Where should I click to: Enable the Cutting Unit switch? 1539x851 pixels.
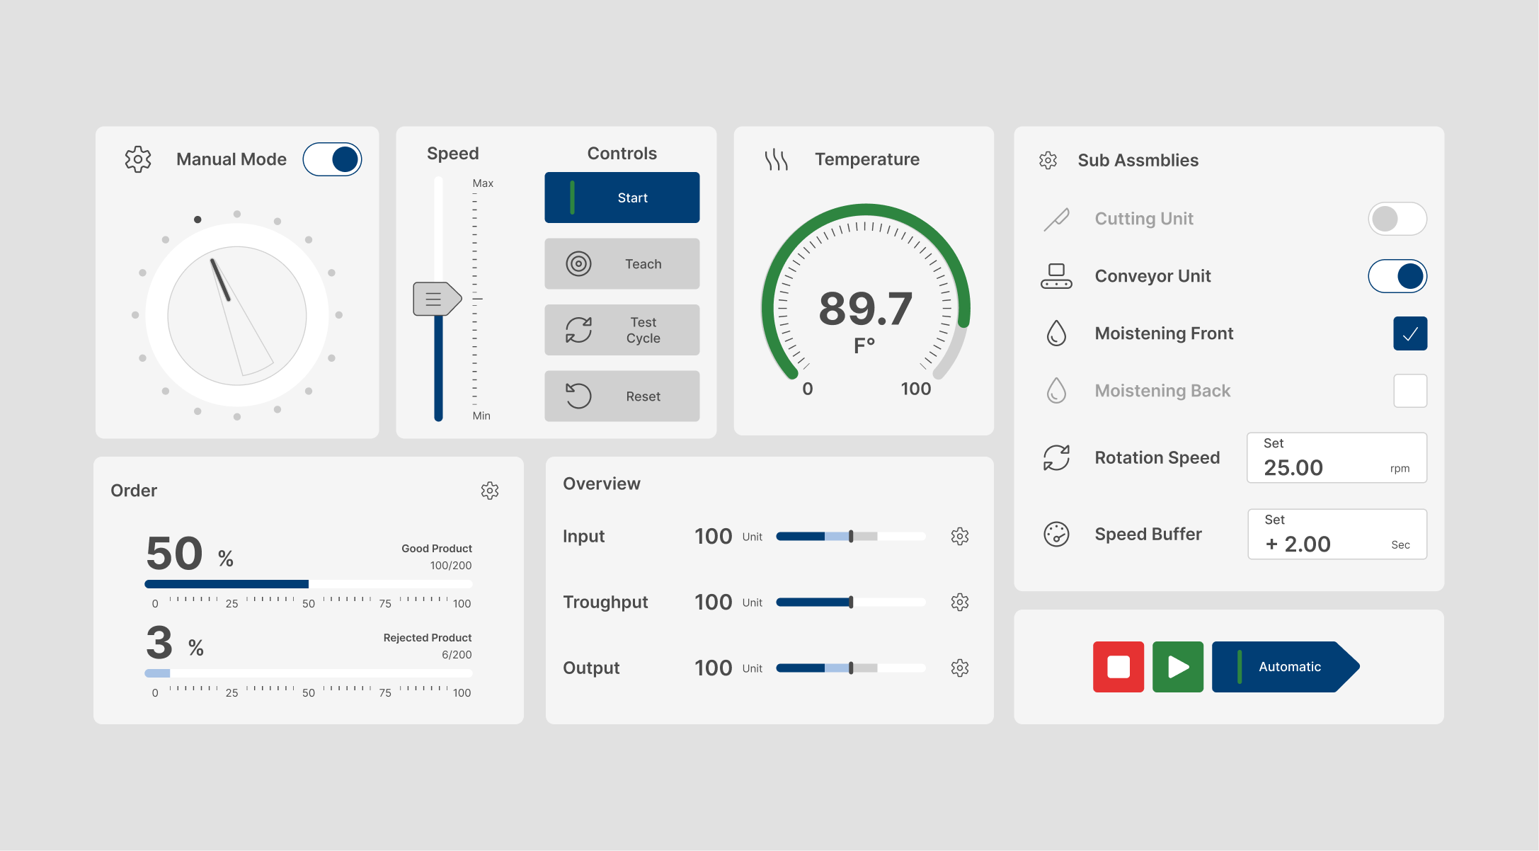[1397, 219]
